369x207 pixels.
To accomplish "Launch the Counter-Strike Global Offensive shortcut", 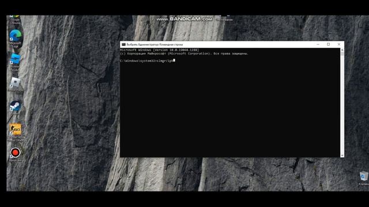I will click(16, 129).
